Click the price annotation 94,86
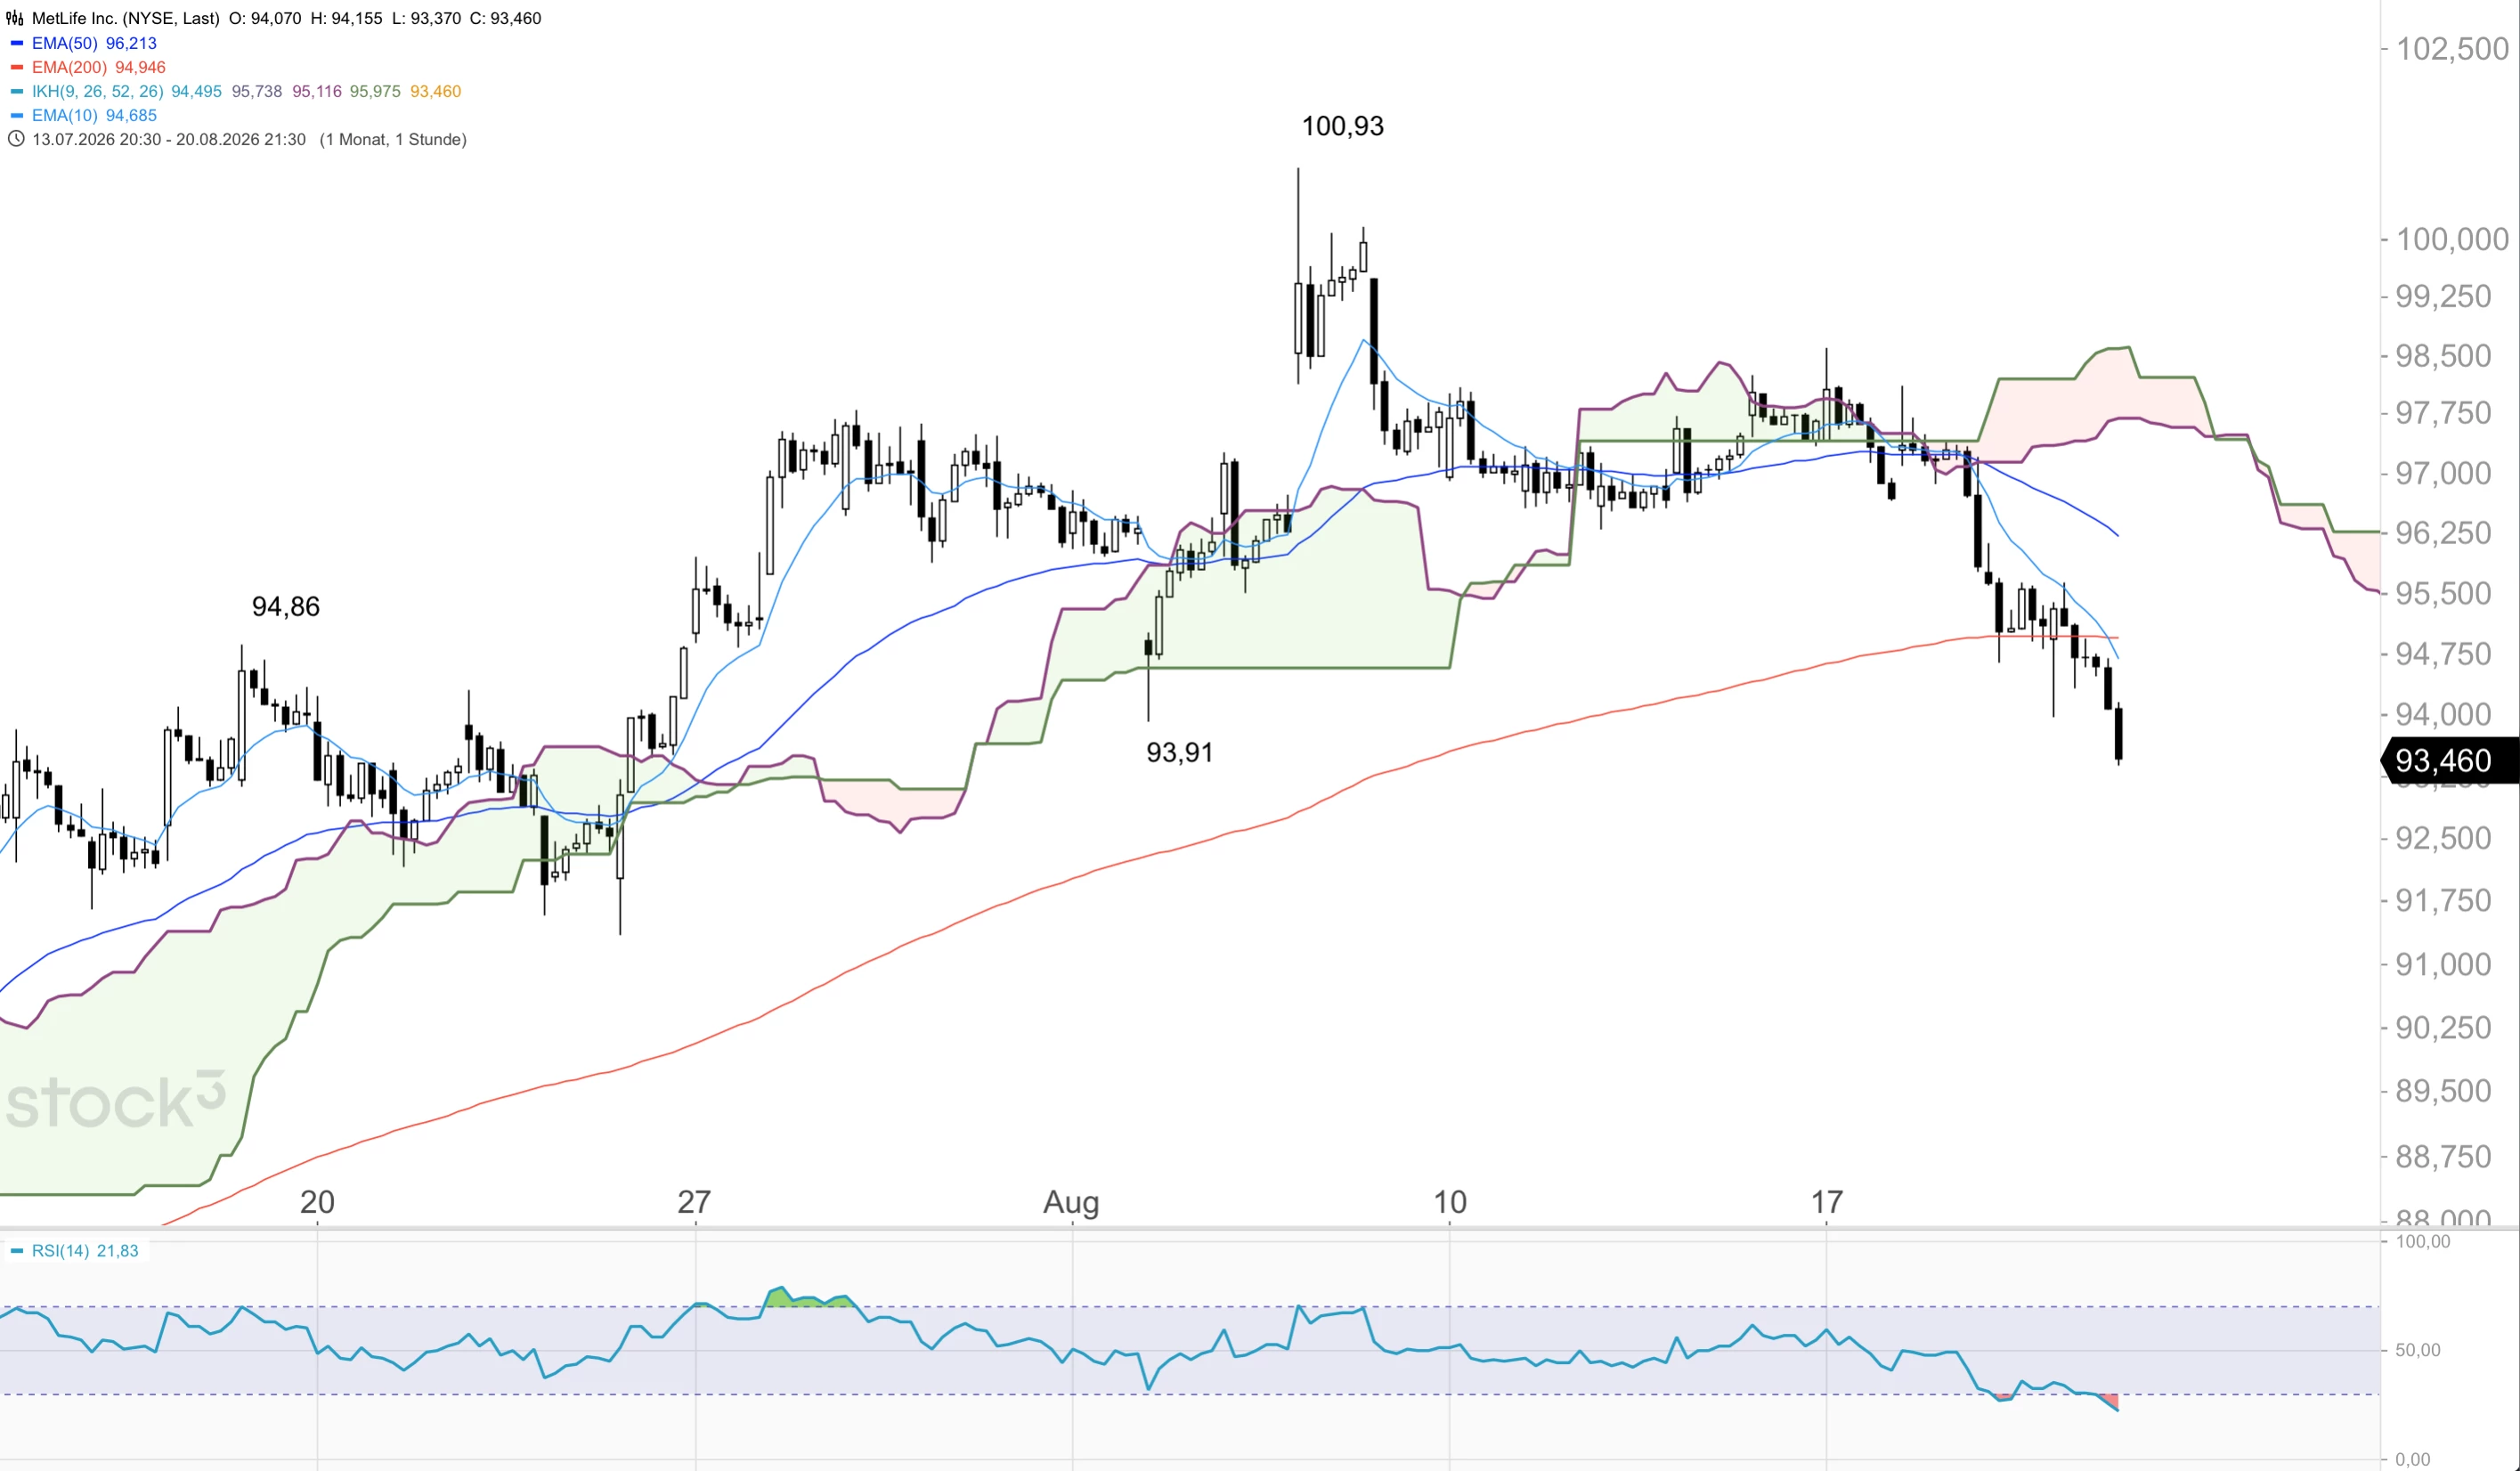 pos(286,606)
